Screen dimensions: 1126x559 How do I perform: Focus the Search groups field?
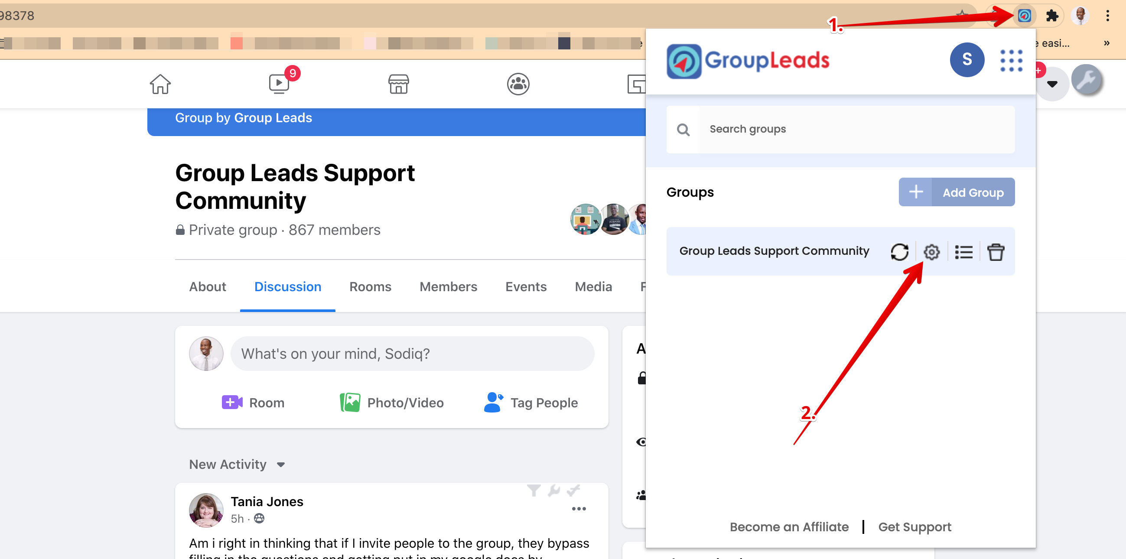click(x=840, y=129)
